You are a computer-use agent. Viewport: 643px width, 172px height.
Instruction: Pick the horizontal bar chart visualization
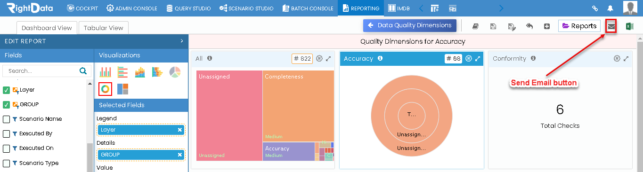(x=122, y=72)
